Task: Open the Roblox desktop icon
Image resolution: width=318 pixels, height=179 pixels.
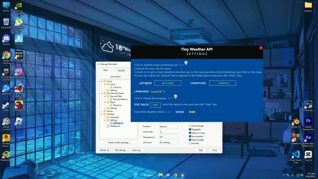Action: [x=19, y=123]
